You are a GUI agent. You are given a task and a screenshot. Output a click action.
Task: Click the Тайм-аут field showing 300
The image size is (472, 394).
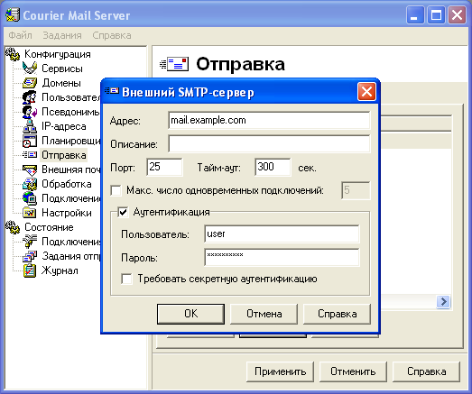tap(273, 167)
